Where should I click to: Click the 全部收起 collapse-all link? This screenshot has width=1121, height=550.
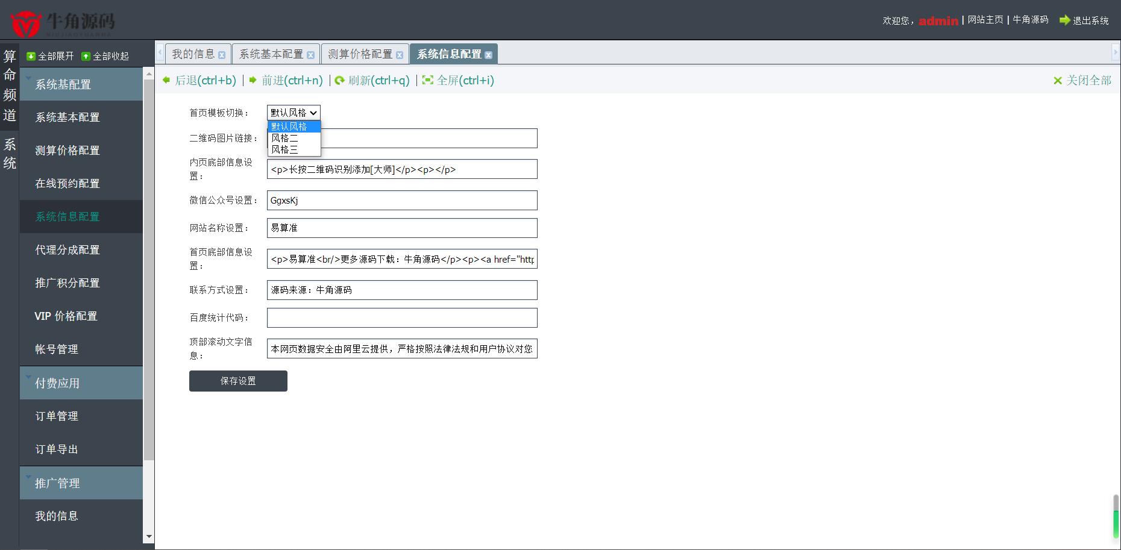pyautogui.click(x=111, y=56)
